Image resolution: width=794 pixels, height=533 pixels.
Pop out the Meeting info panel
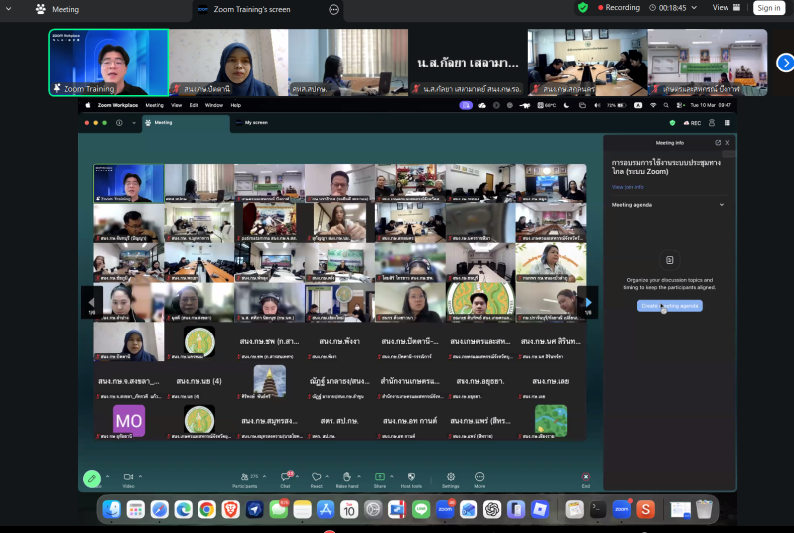coord(717,143)
